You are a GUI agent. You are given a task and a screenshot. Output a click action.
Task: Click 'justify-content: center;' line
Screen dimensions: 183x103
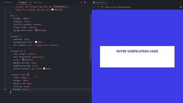27,24
